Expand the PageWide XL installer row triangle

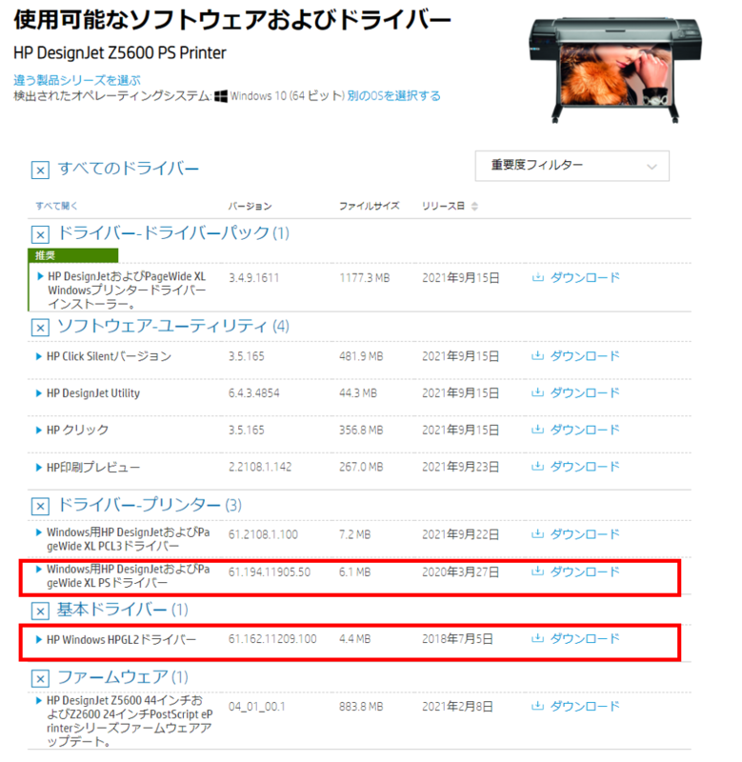click(x=40, y=276)
